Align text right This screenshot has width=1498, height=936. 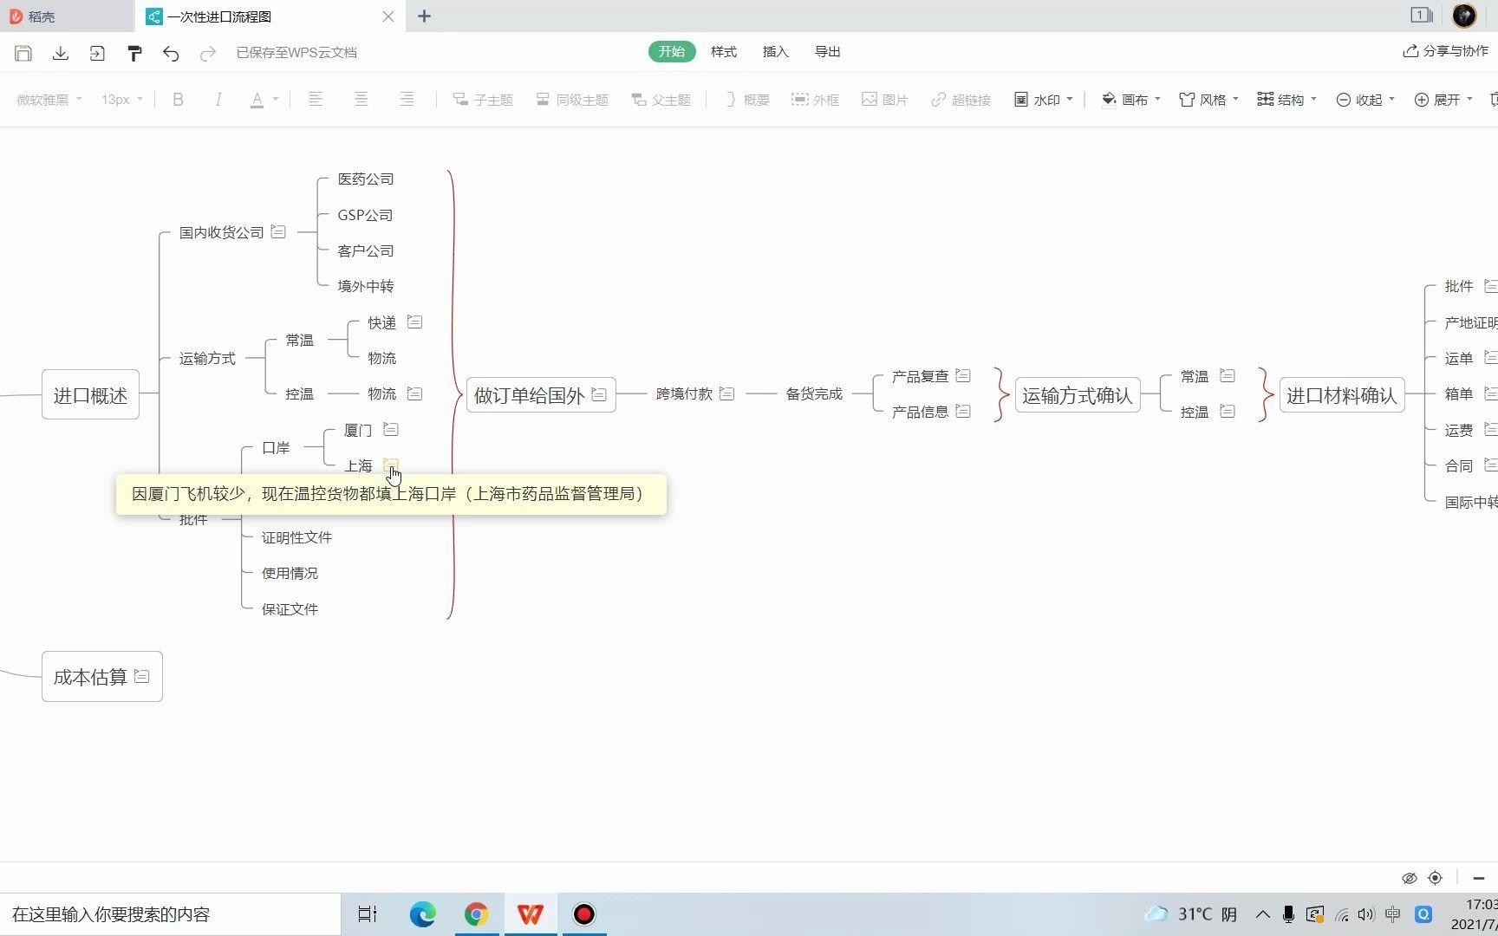(406, 100)
